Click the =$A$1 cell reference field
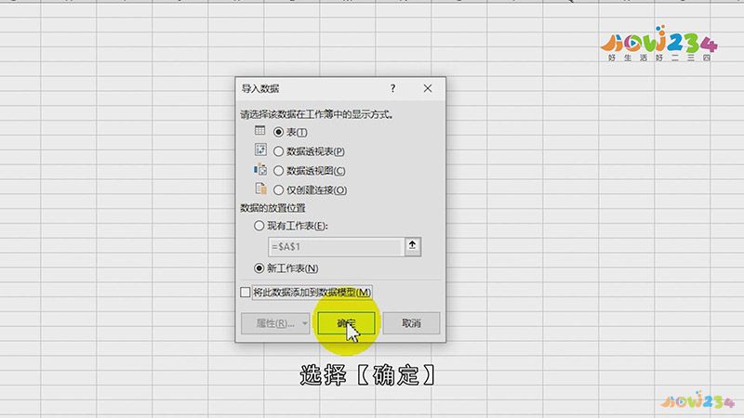Viewport: 744px width, 418px height. click(336, 247)
